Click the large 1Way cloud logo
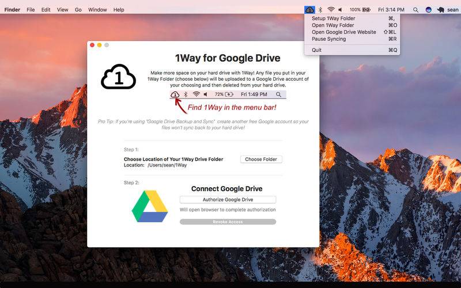 [119, 77]
